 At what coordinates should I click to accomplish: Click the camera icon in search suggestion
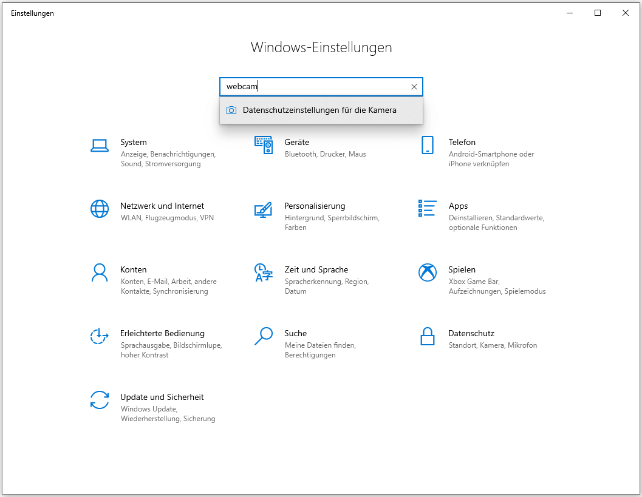coord(231,110)
